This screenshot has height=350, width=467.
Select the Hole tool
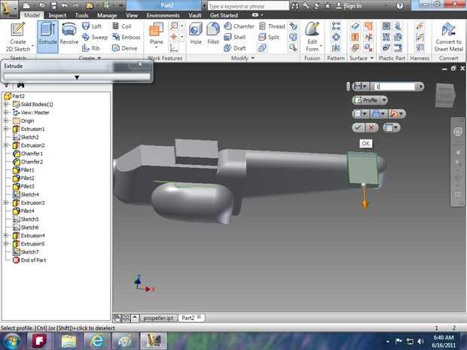(x=196, y=34)
